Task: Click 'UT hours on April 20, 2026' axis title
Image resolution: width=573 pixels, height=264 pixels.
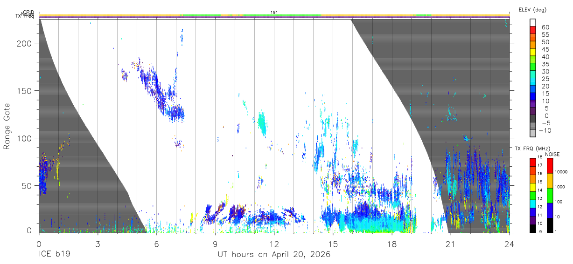Action: tap(274, 255)
